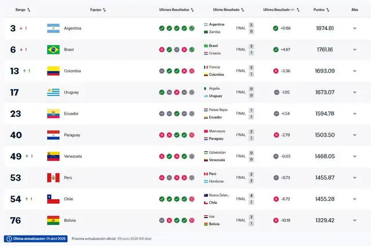Click the Bolivia flag icon

pyautogui.click(x=53, y=221)
